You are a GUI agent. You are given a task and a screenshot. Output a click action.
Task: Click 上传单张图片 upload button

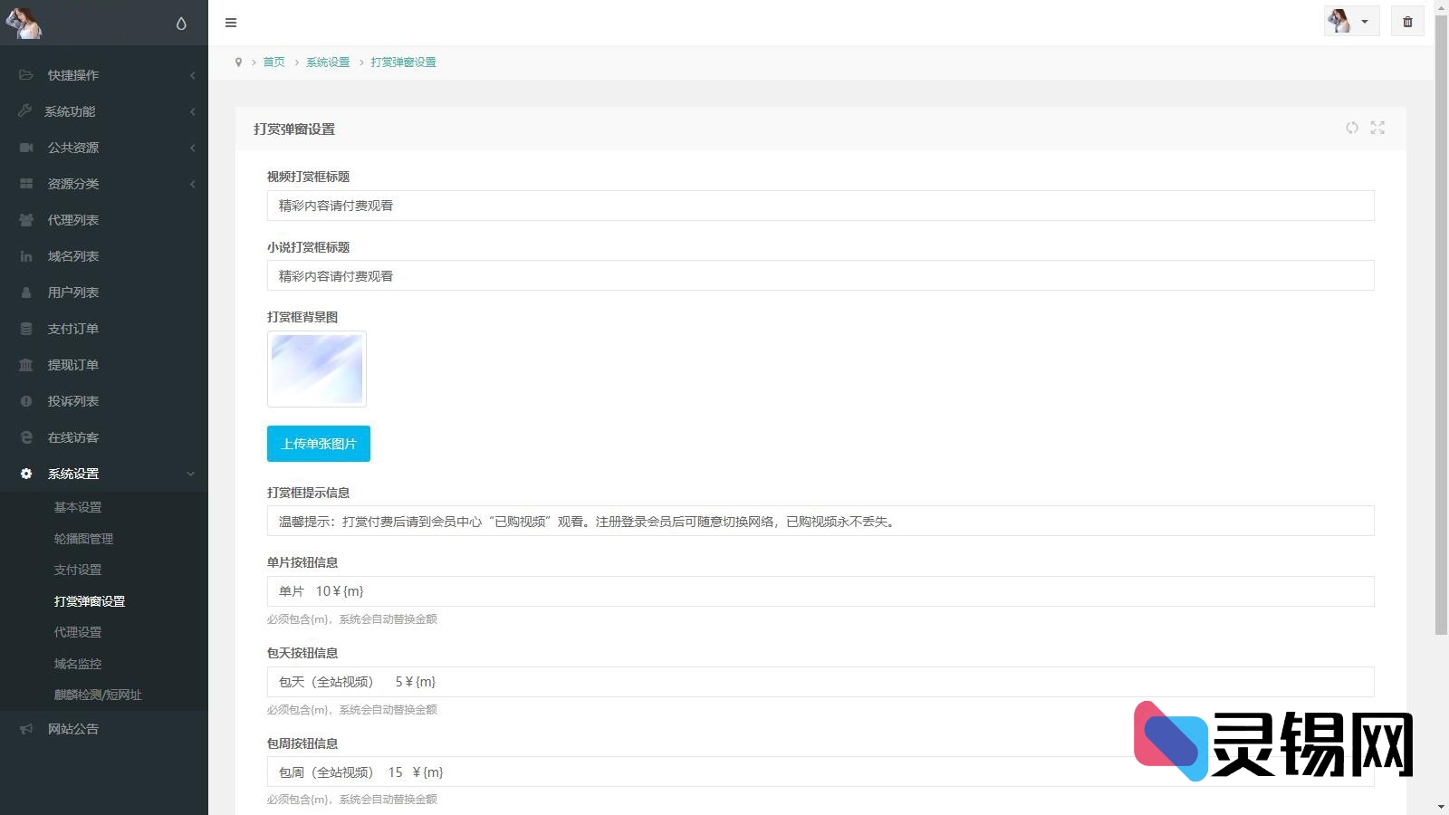318,444
